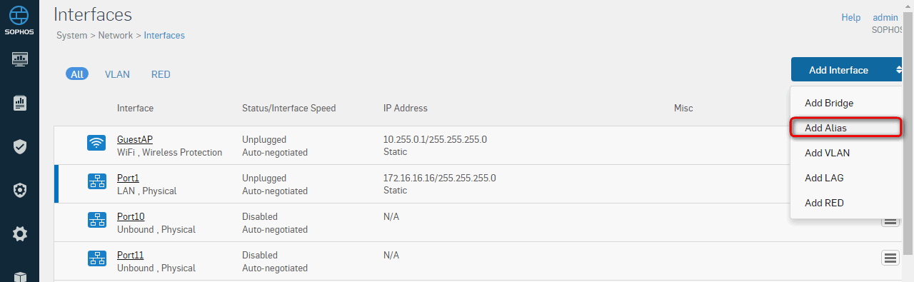Click the GuestAP WiFi interface icon

pos(96,143)
